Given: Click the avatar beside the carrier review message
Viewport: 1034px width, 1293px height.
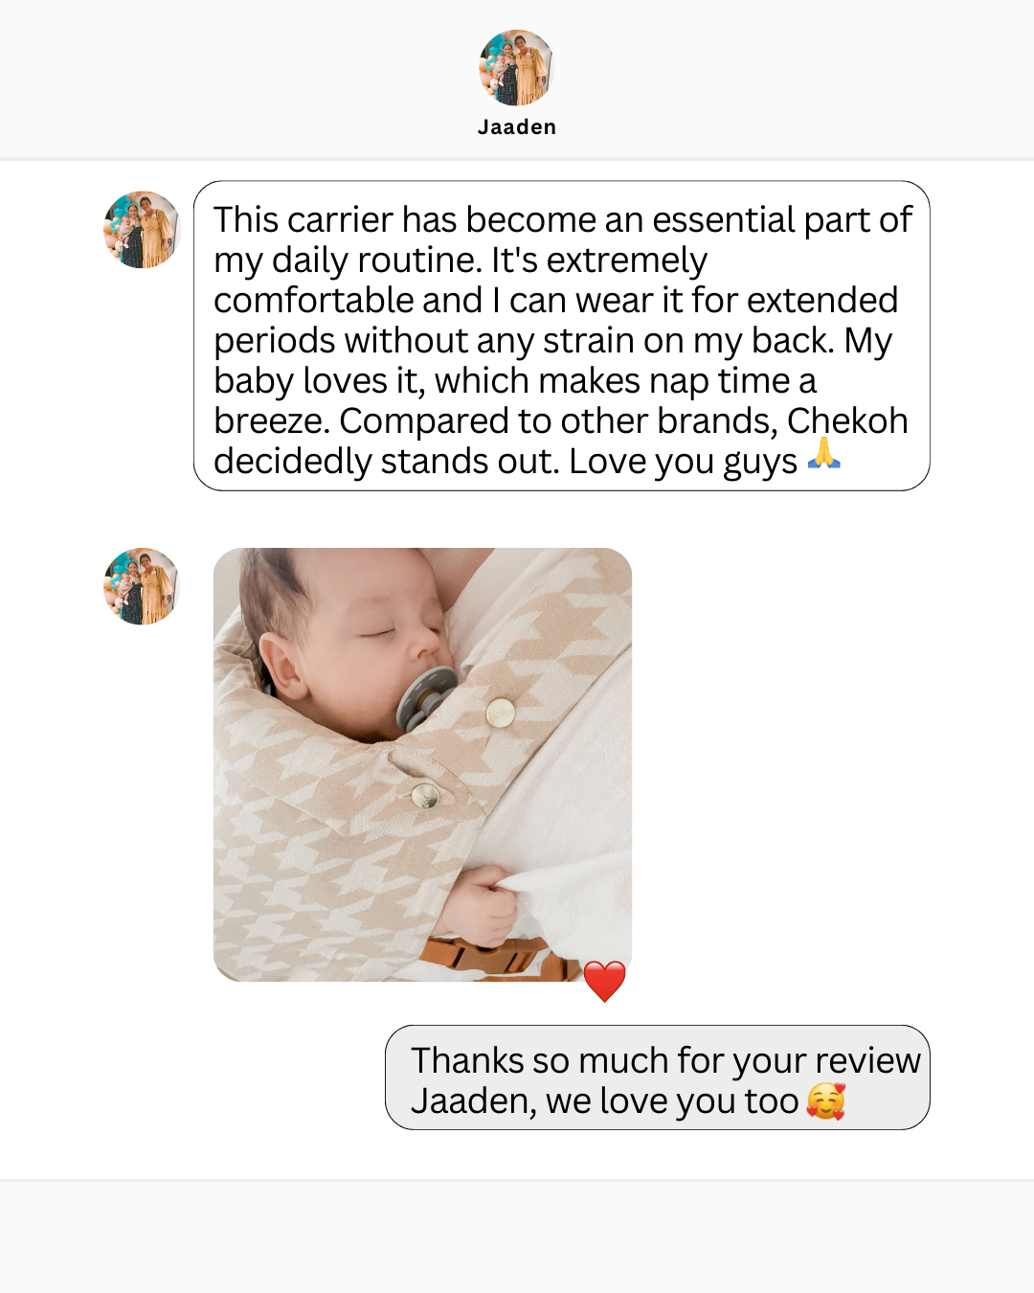Looking at the screenshot, I should click(142, 230).
